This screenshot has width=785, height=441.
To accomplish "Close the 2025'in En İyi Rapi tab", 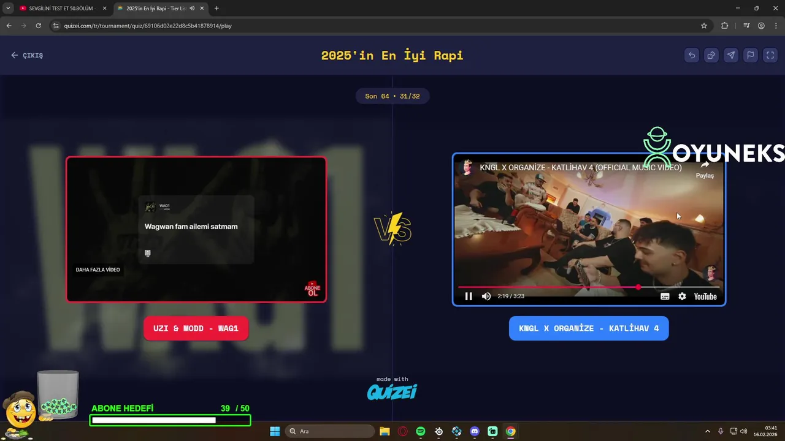I will click(202, 9).
